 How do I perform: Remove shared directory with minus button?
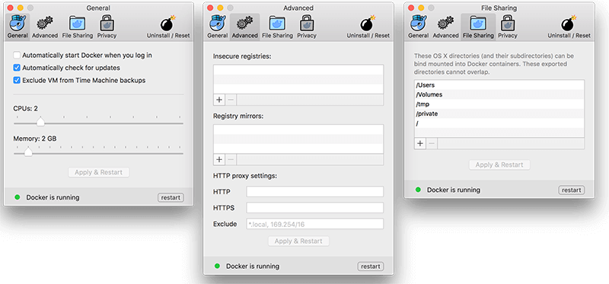(x=432, y=143)
